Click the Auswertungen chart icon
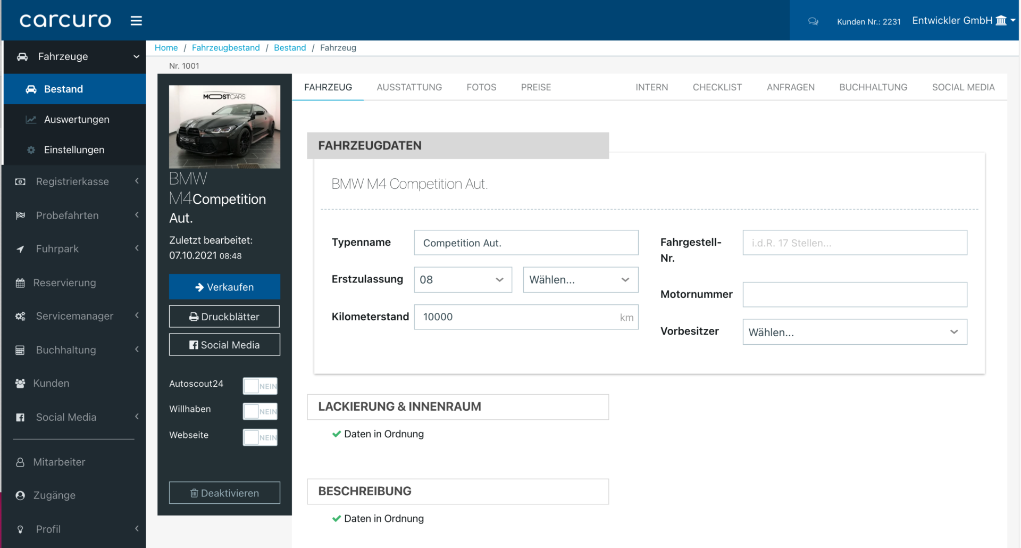 click(31, 120)
